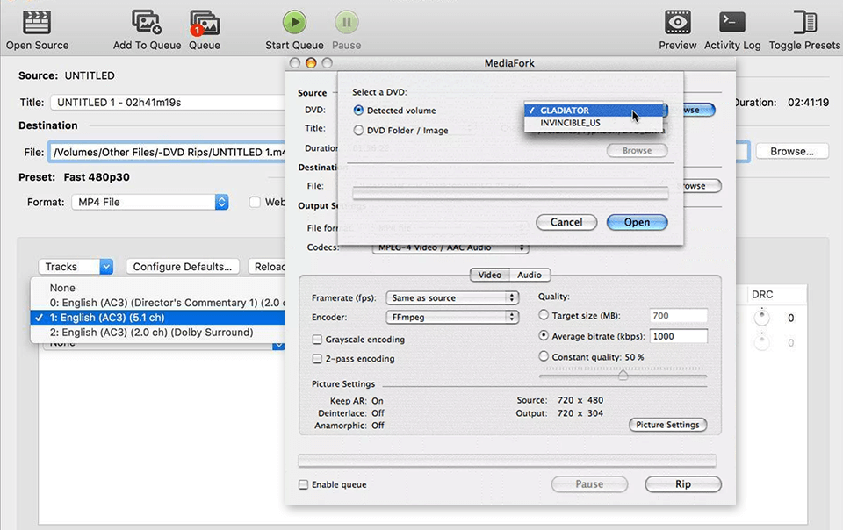Image resolution: width=843 pixels, height=530 pixels.
Task: Click the Picture Settings button
Action: 667,425
